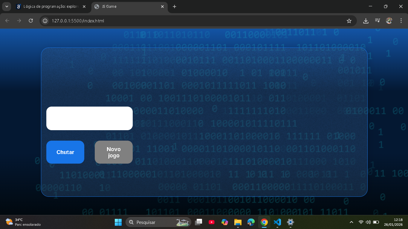Go back to the previous page
Image resolution: width=408 pixels, height=229 pixels.
7,21
